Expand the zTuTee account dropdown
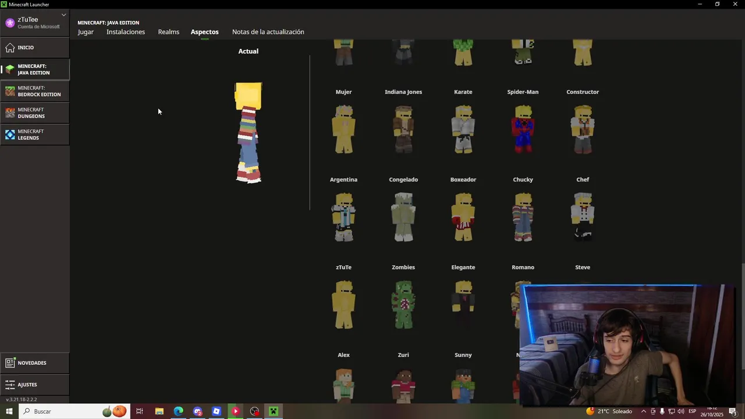Screen dimensions: 745x419 click(x=64, y=15)
